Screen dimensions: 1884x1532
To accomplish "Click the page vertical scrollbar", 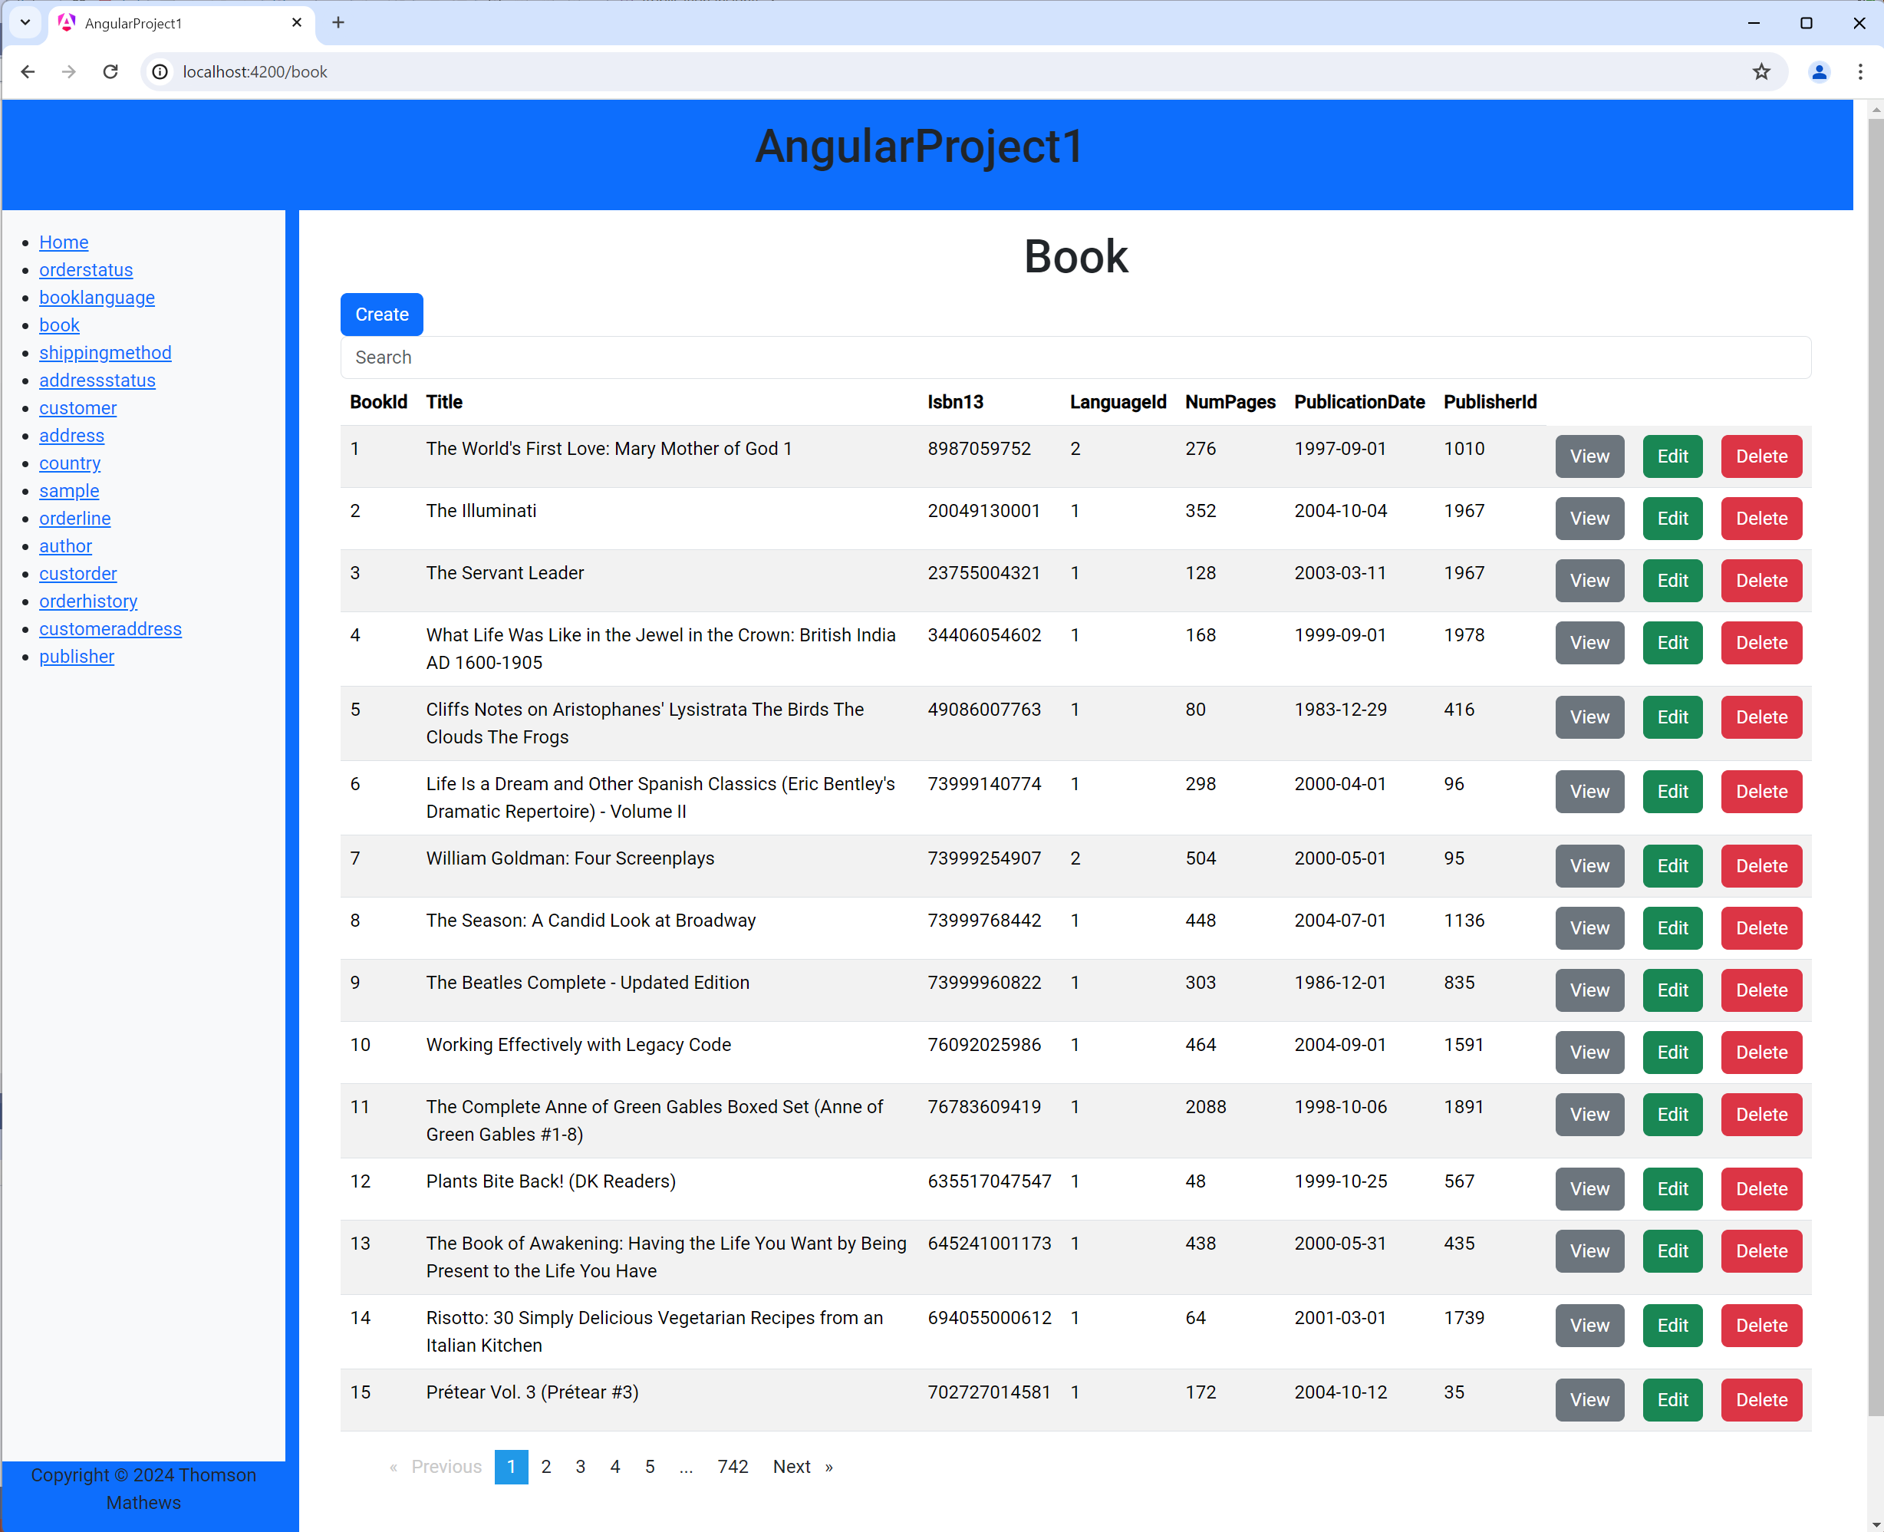I will pos(1875,767).
